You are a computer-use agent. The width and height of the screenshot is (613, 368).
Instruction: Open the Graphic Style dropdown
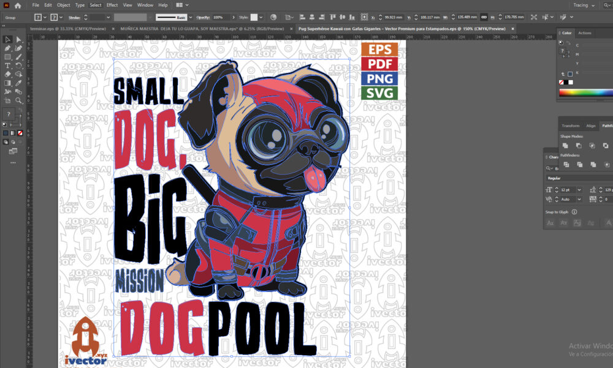(x=261, y=18)
